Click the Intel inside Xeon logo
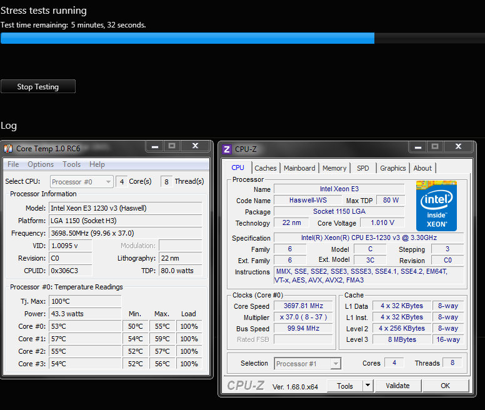485x410 pixels. pyautogui.click(x=436, y=206)
